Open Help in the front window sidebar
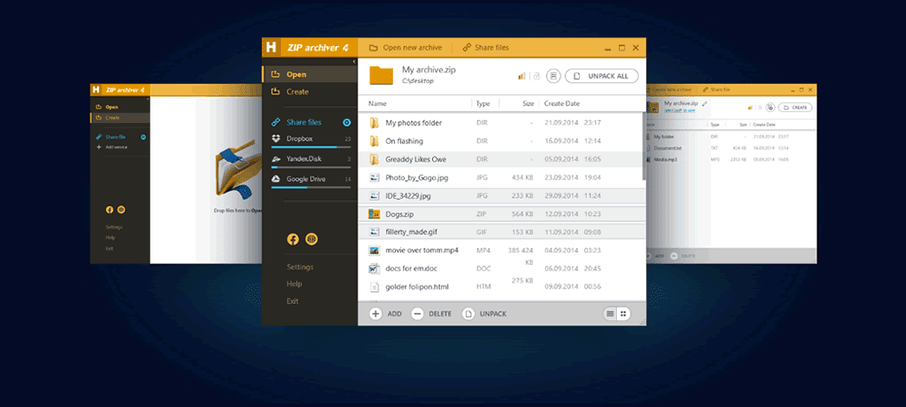This screenshot has height=407, width=906. click(x=294, y=284)
